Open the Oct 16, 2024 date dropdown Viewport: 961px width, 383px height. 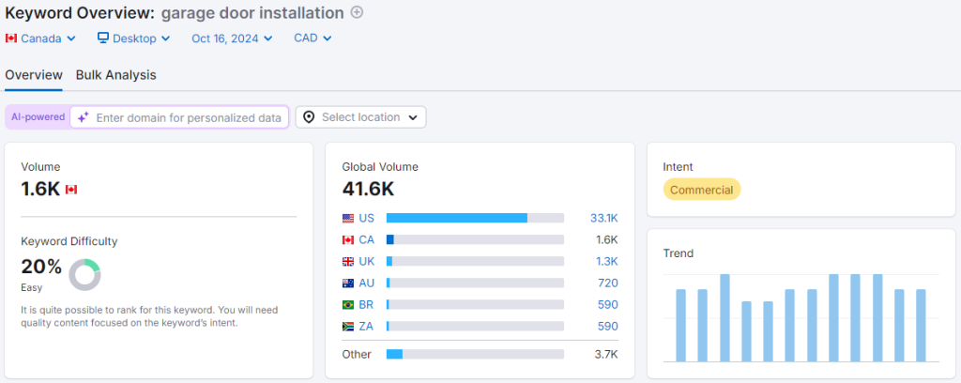pos(232,38)
